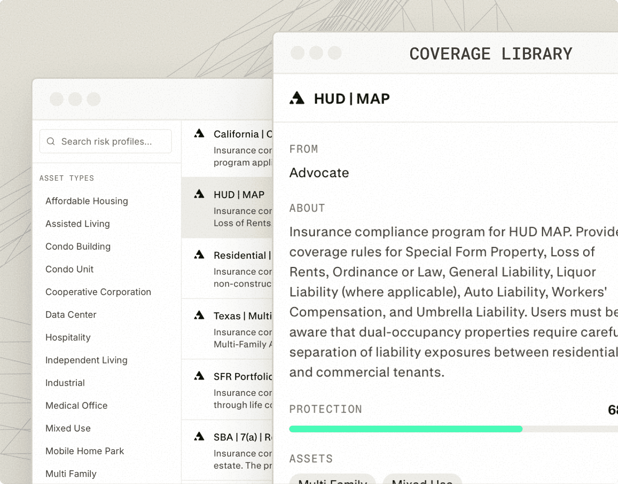Focus the Search risk profiles field

[x=105, y=141]
